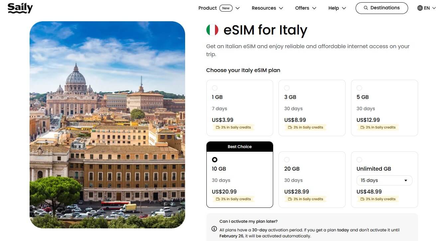Select the 1 GB plan radio button
The width and height of the screenshot is (447, 241).
coord(215,88)
